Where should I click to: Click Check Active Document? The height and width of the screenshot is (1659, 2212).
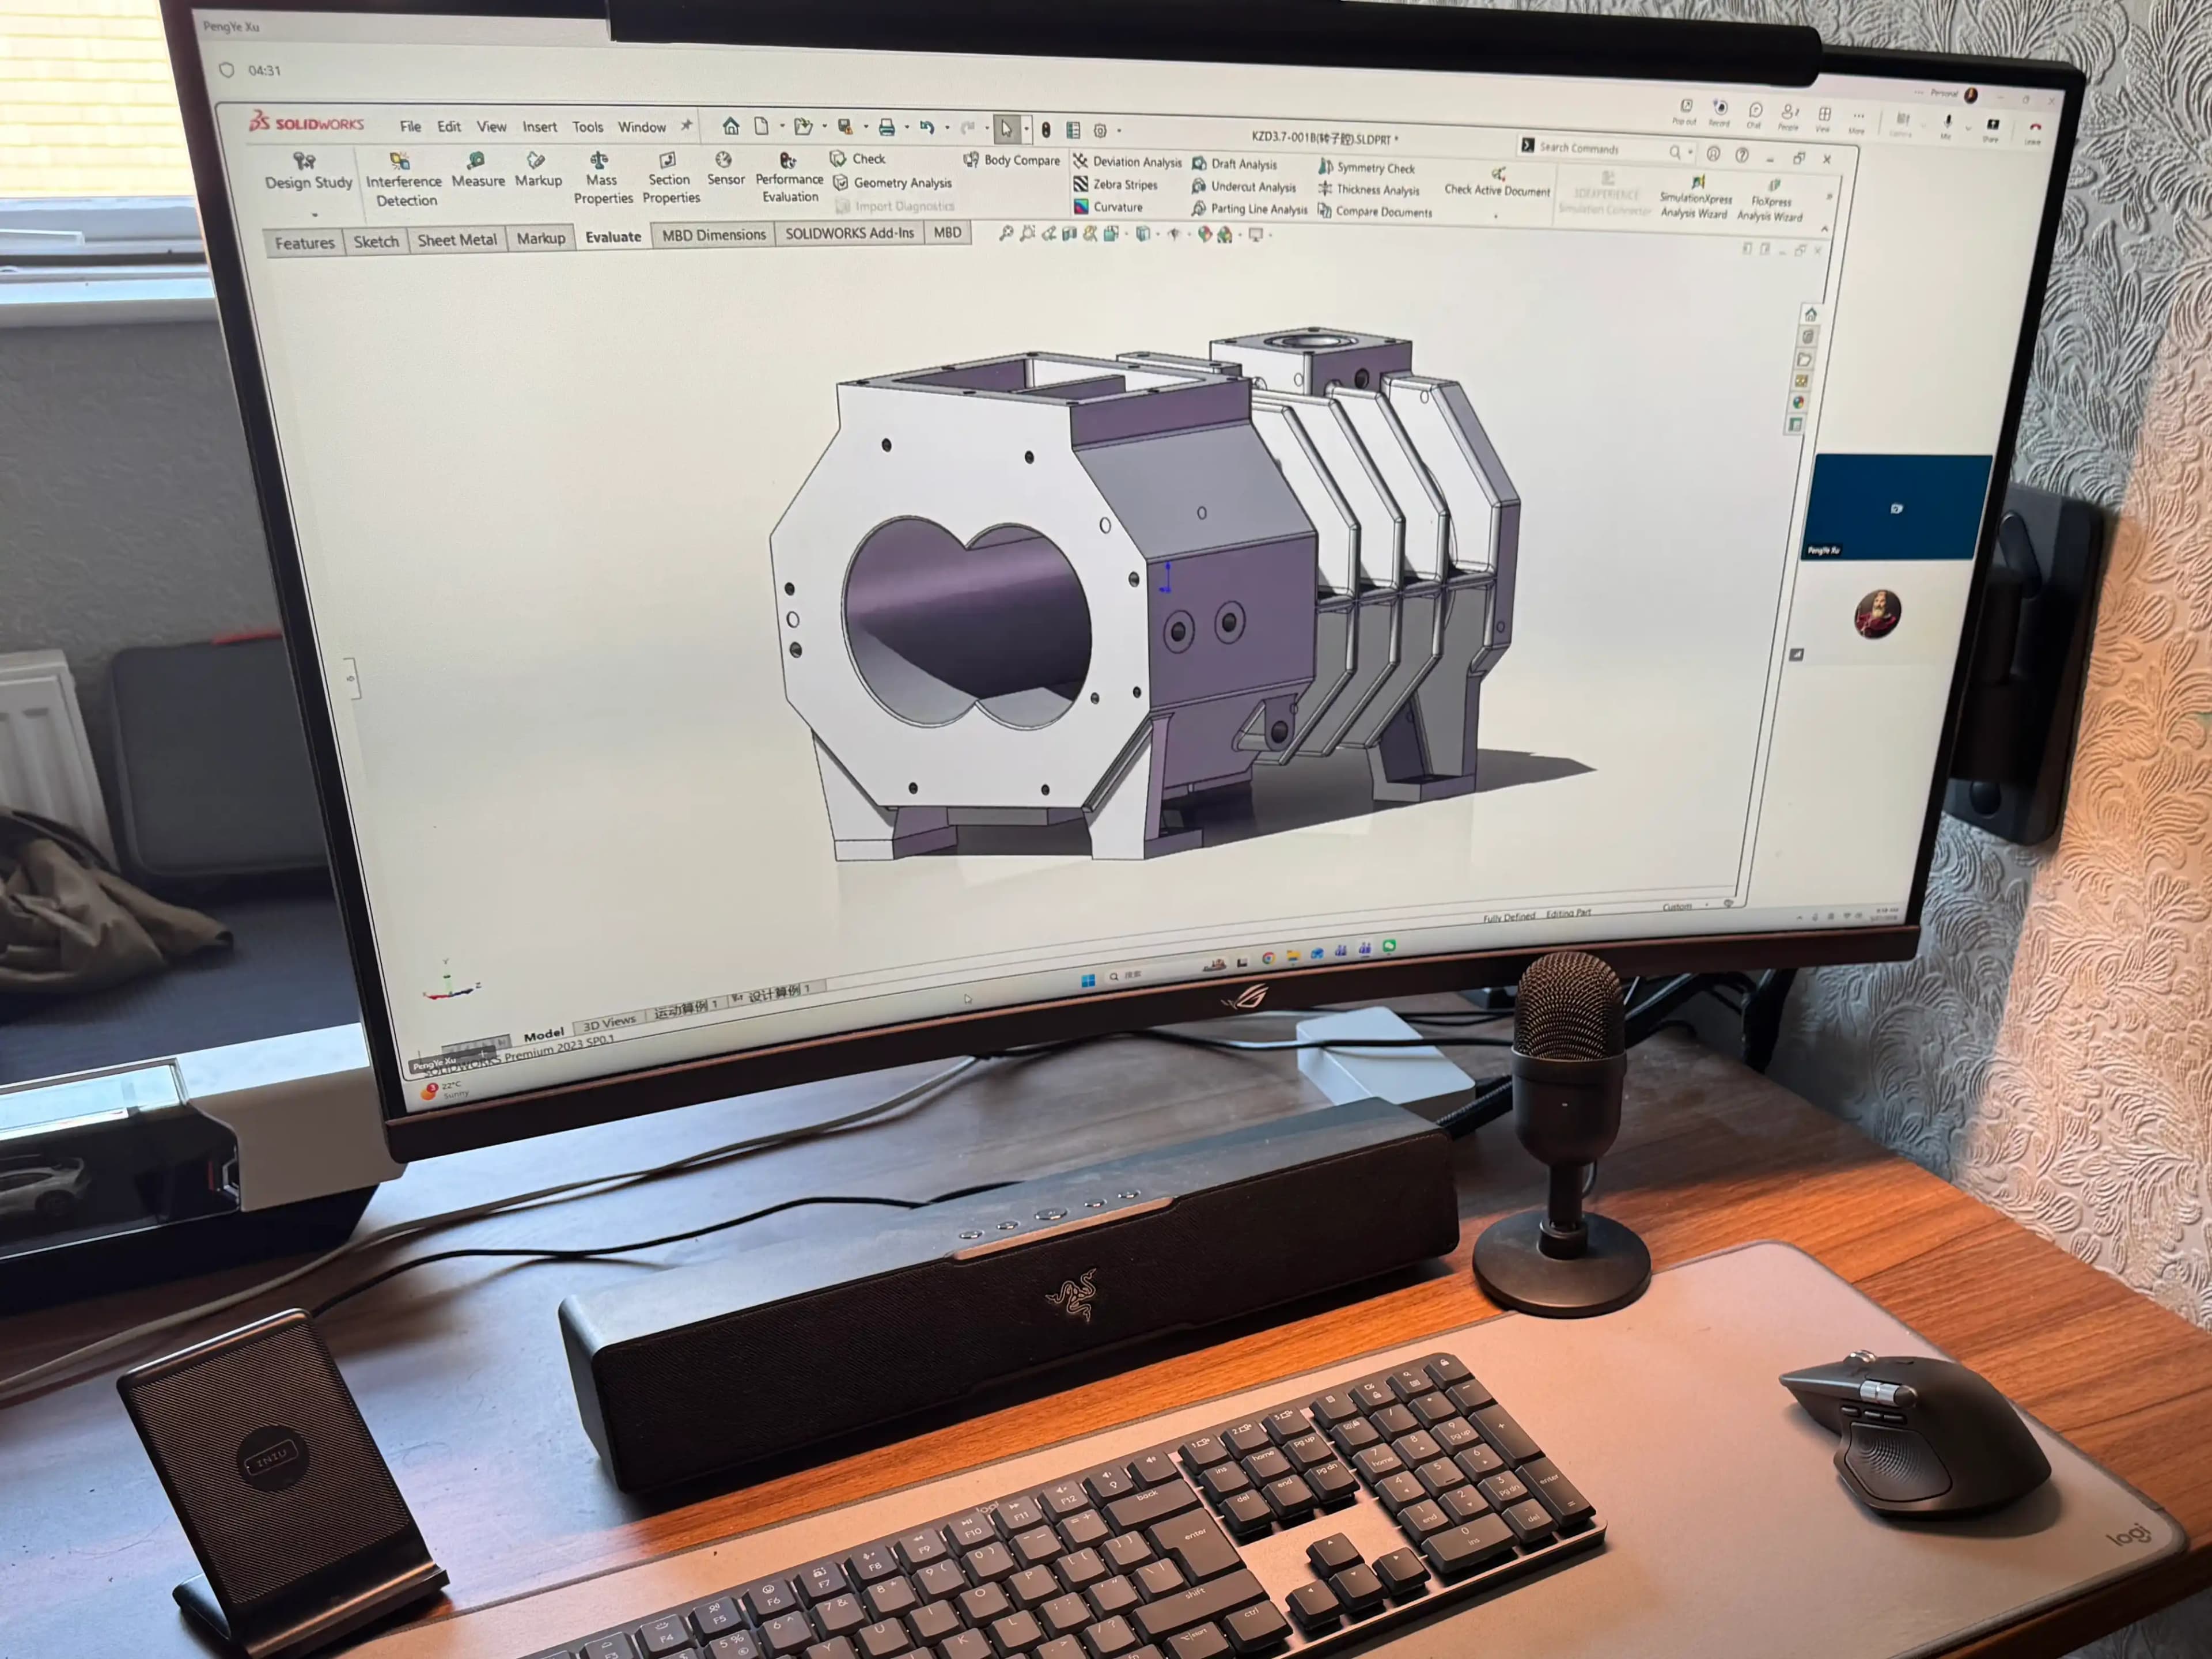[x=1497, y=182]
